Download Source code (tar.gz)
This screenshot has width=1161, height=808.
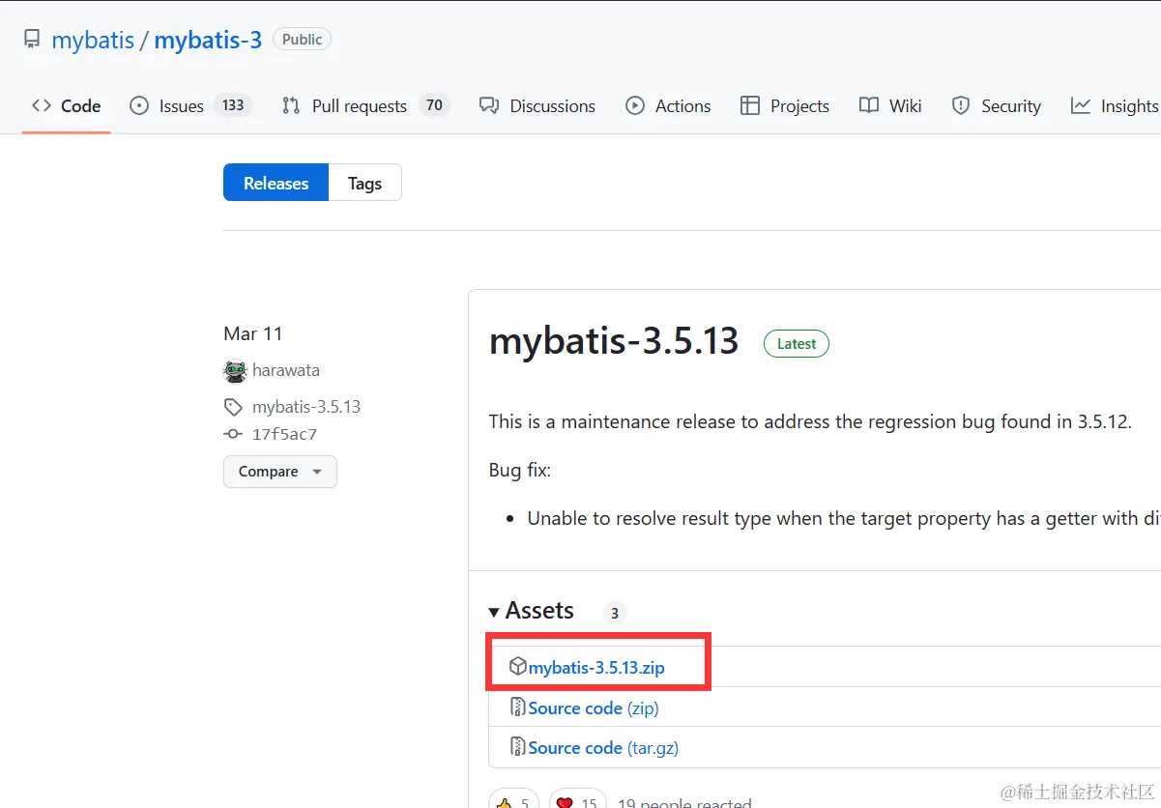(x=603, y=747)
